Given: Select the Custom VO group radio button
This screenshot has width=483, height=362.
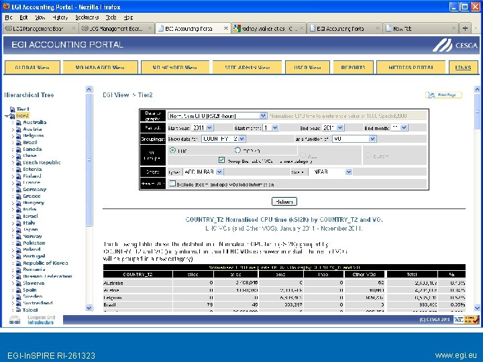Looking at the screenshot, I should 368,156.
